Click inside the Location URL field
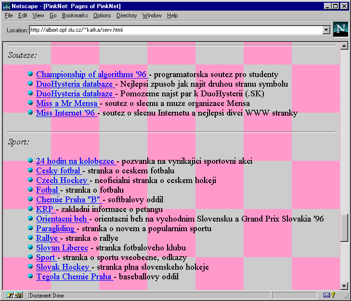This screenshot has height=301, width=351. click(176, 30)
